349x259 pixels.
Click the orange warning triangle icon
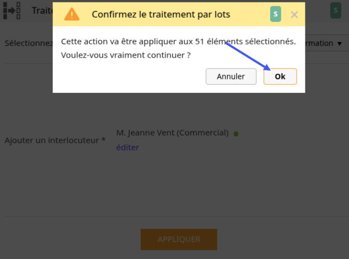[72, 14]
